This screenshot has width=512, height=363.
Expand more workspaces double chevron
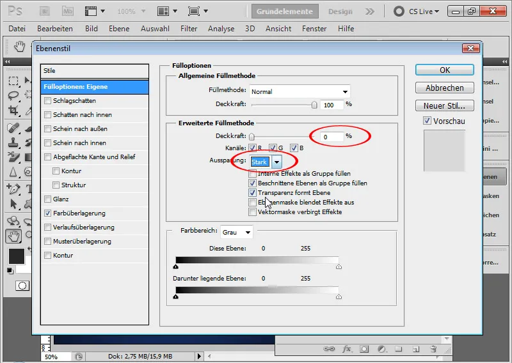tap(370, 12)
